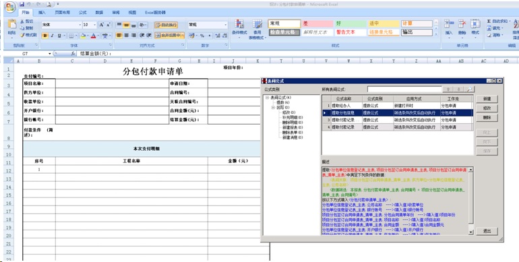Click the 退出 button in formula dialog

tap(487, 231)
